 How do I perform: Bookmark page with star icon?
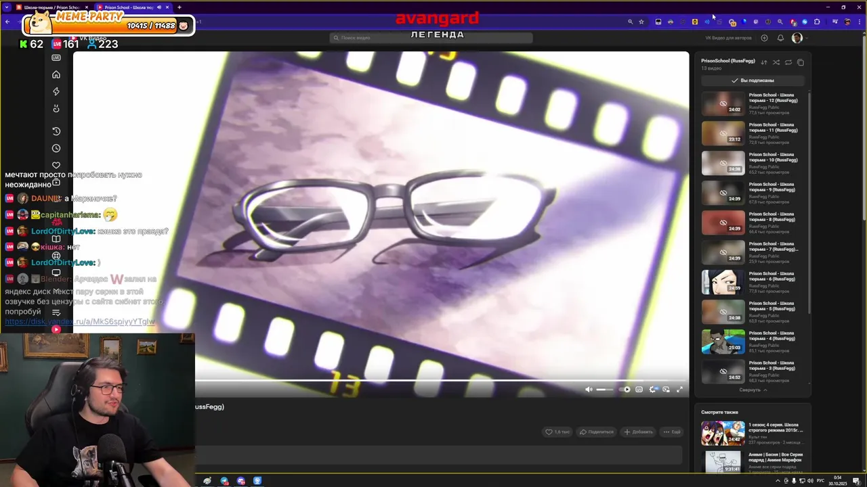[641, 22]
